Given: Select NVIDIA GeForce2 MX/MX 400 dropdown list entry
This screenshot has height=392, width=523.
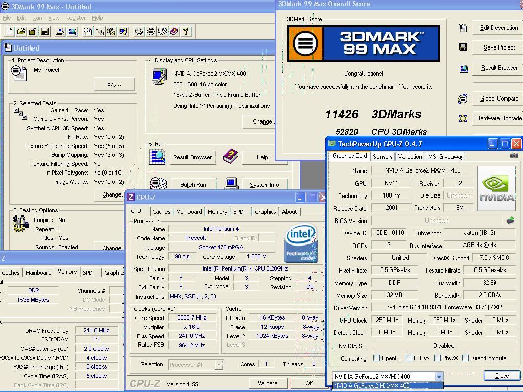Looking at the screenshot, I should tap(388, 386).
